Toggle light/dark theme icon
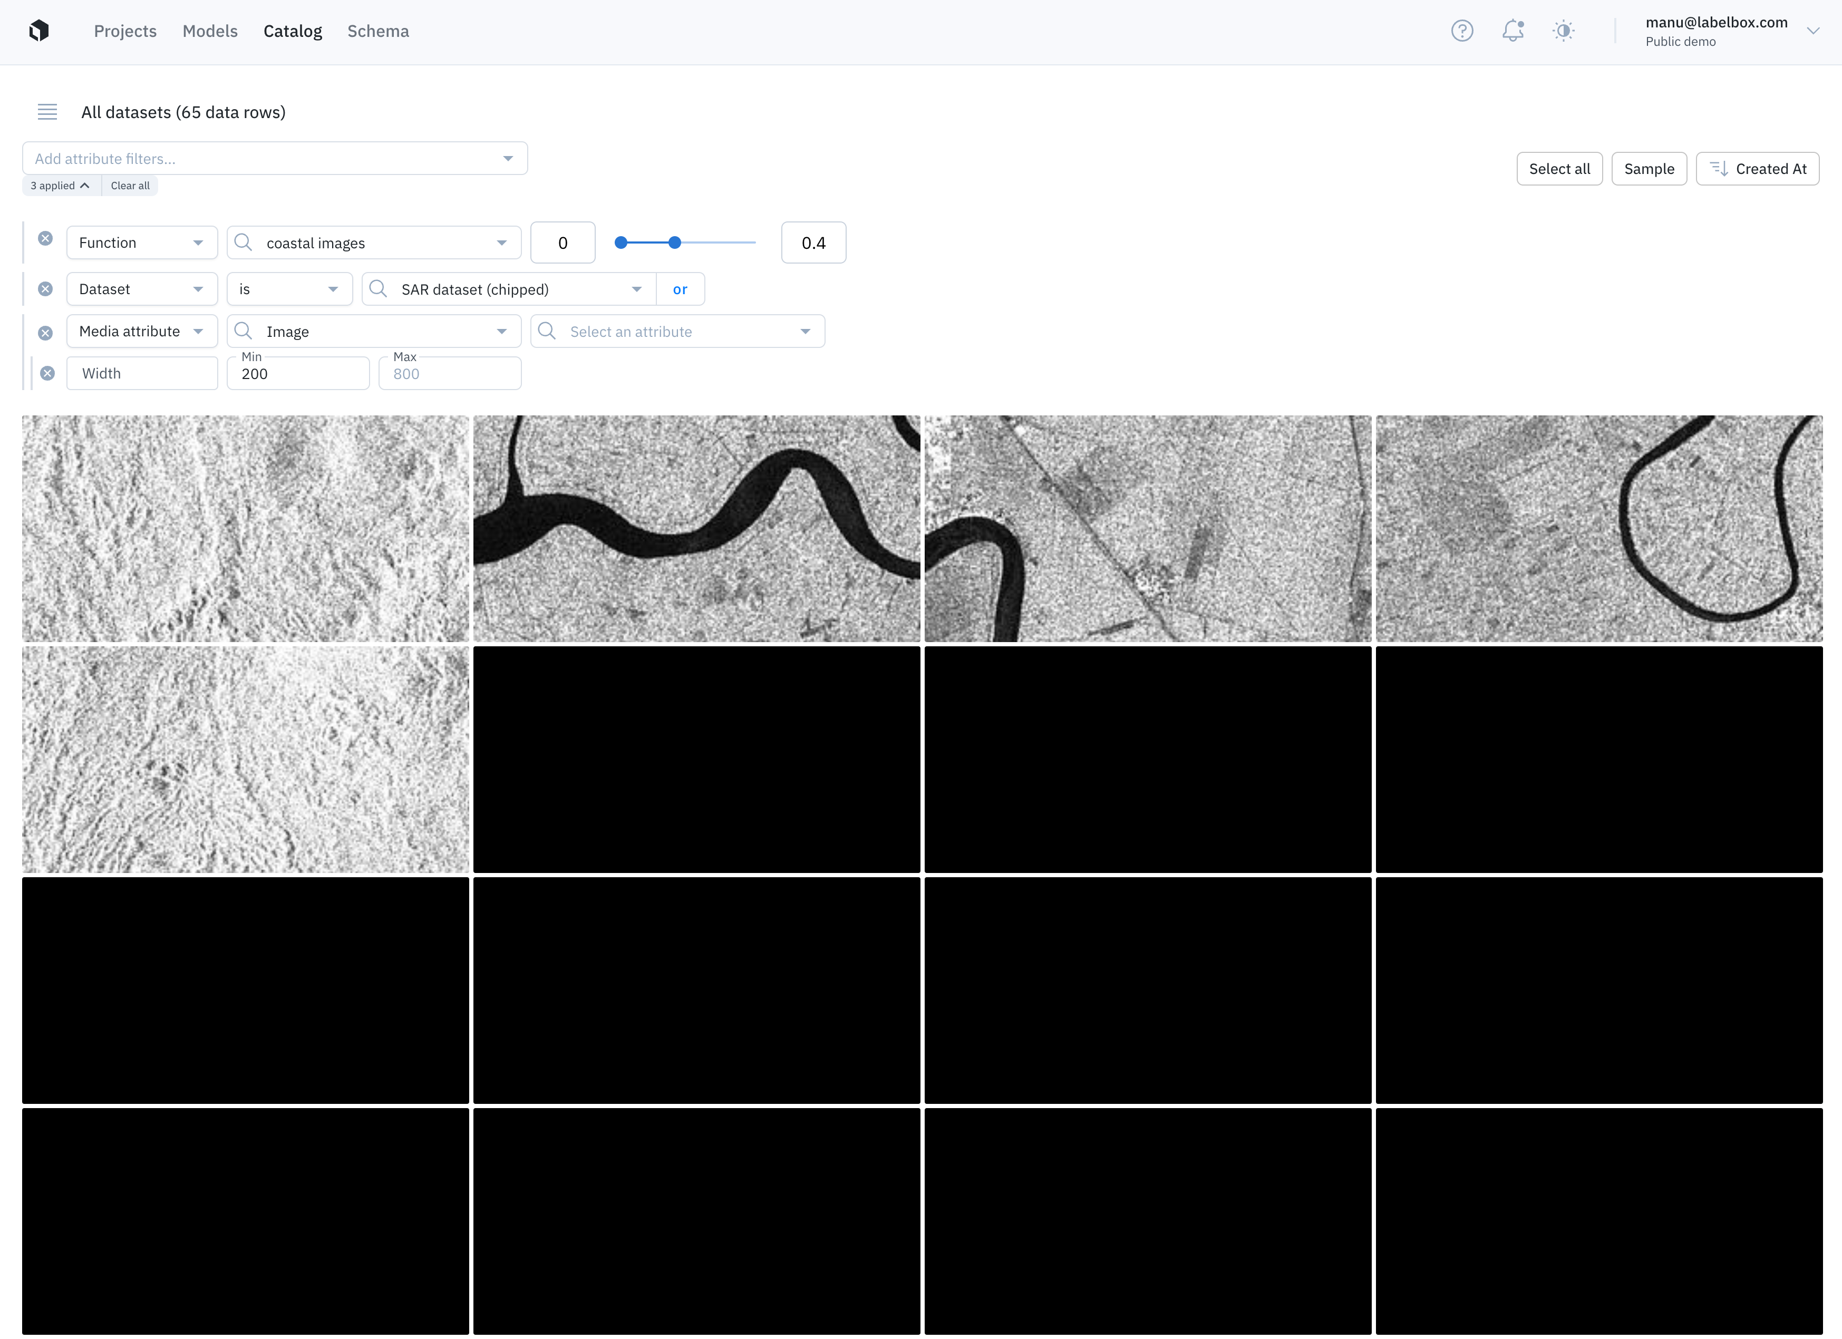Viewport: 1842px width, 1339px height. 1564,31
